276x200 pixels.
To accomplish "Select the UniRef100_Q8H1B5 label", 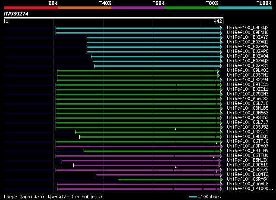I will 248,108.
